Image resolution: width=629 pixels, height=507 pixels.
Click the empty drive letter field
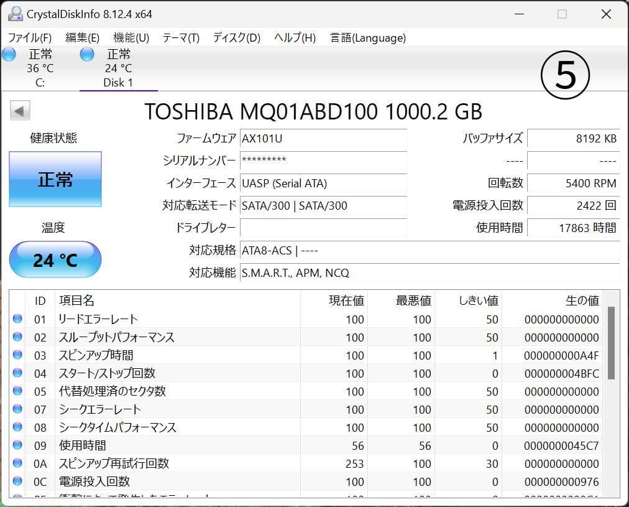click(323, 228)
